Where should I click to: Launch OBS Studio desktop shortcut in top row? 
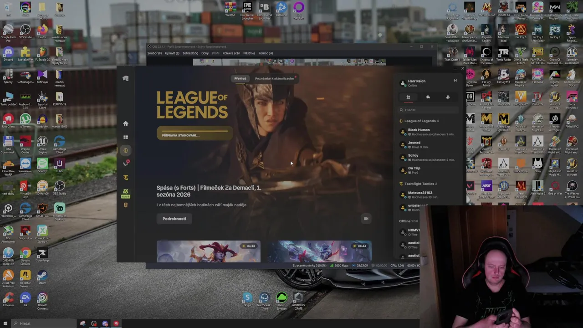[x=25, y=32]
